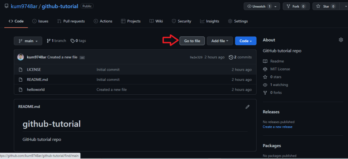Star the repository
This screenshot has height=159, width=348.
[x=326, y=6]
